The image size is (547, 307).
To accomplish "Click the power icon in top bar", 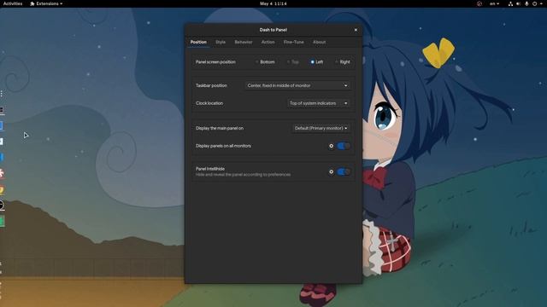I will [x=534, y=3].
